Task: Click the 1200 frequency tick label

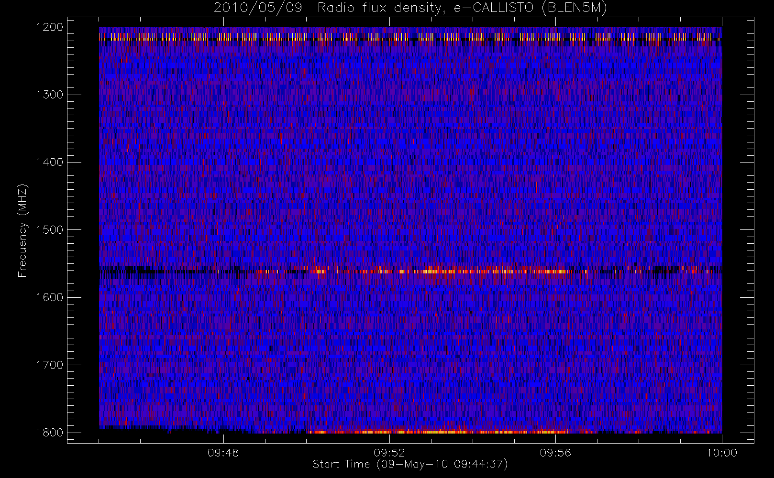Action: 50,27
